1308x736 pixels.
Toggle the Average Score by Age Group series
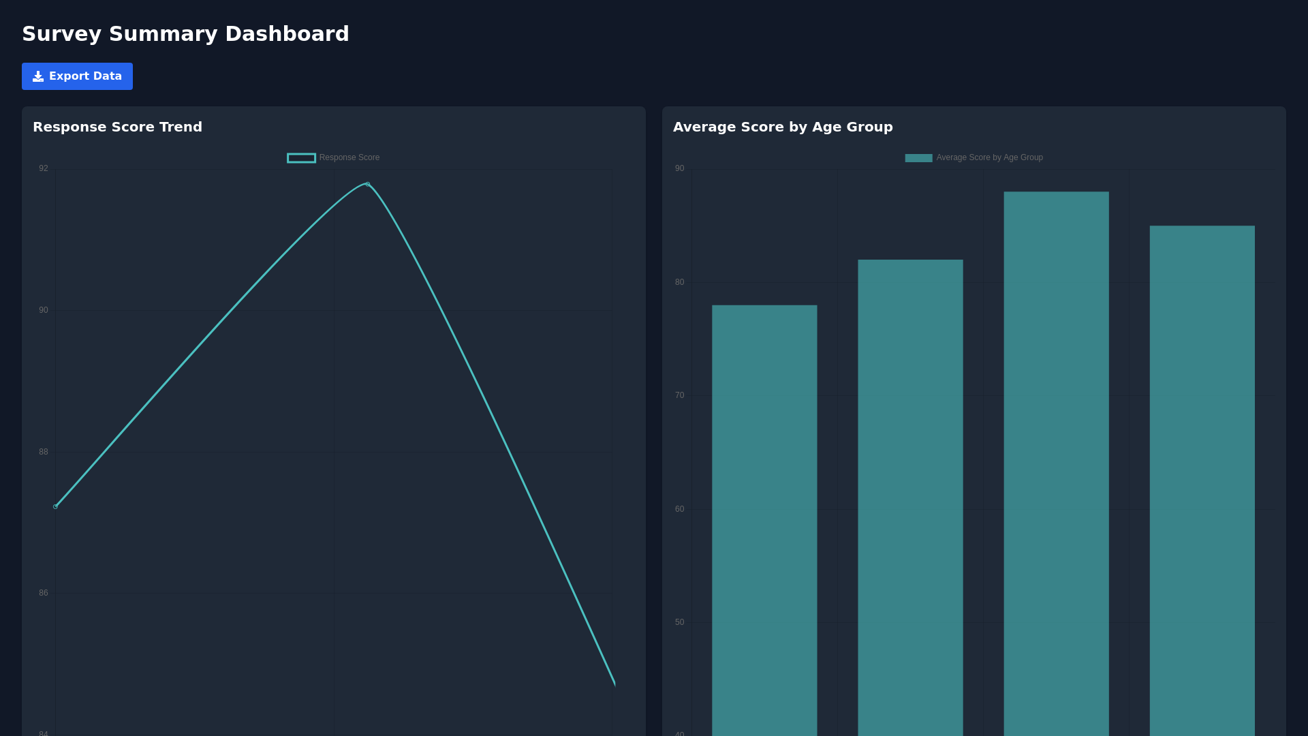[974, 157]
